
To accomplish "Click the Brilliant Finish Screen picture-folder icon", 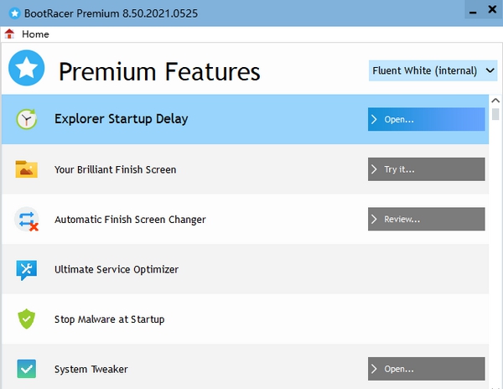I will pyautogui.click(x=26, y=169).
